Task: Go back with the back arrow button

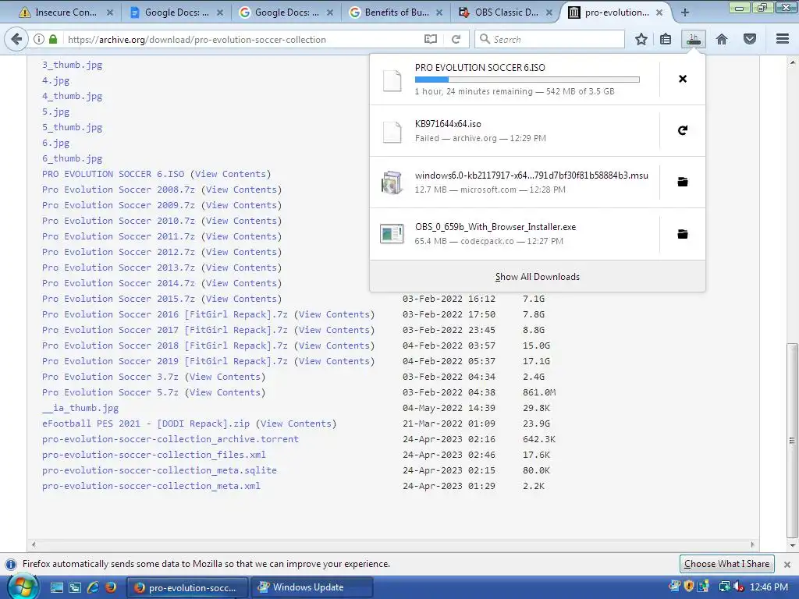Action: [16, 39]
